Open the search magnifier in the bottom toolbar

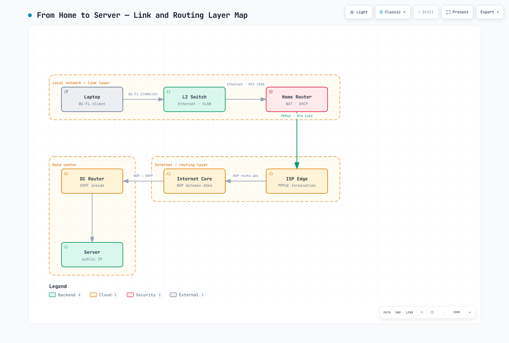422,313
